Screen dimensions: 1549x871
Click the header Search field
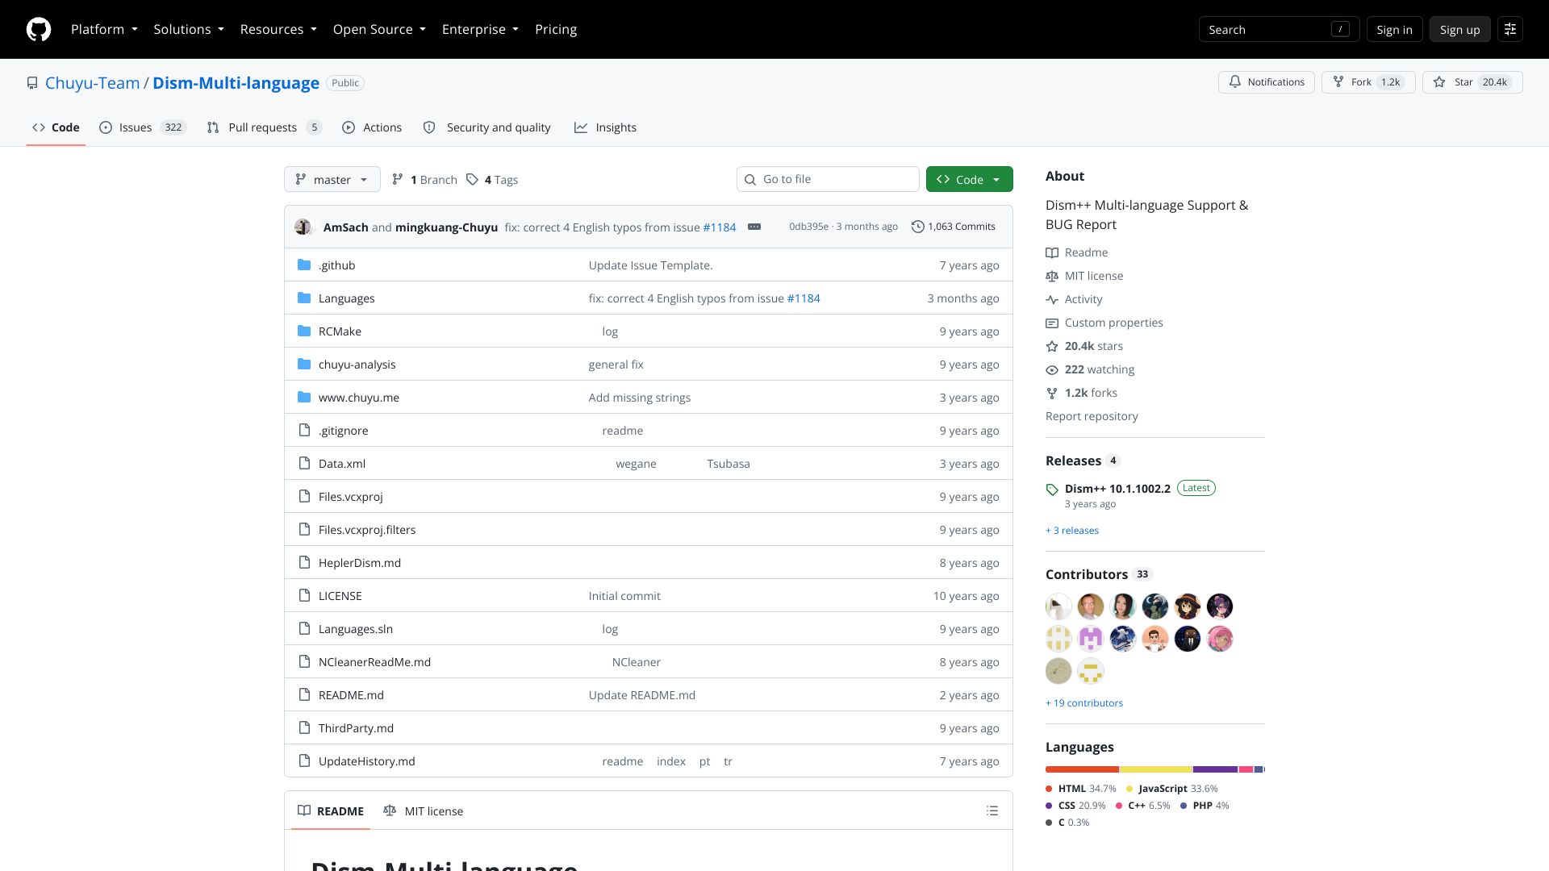tap(1279, 29)
